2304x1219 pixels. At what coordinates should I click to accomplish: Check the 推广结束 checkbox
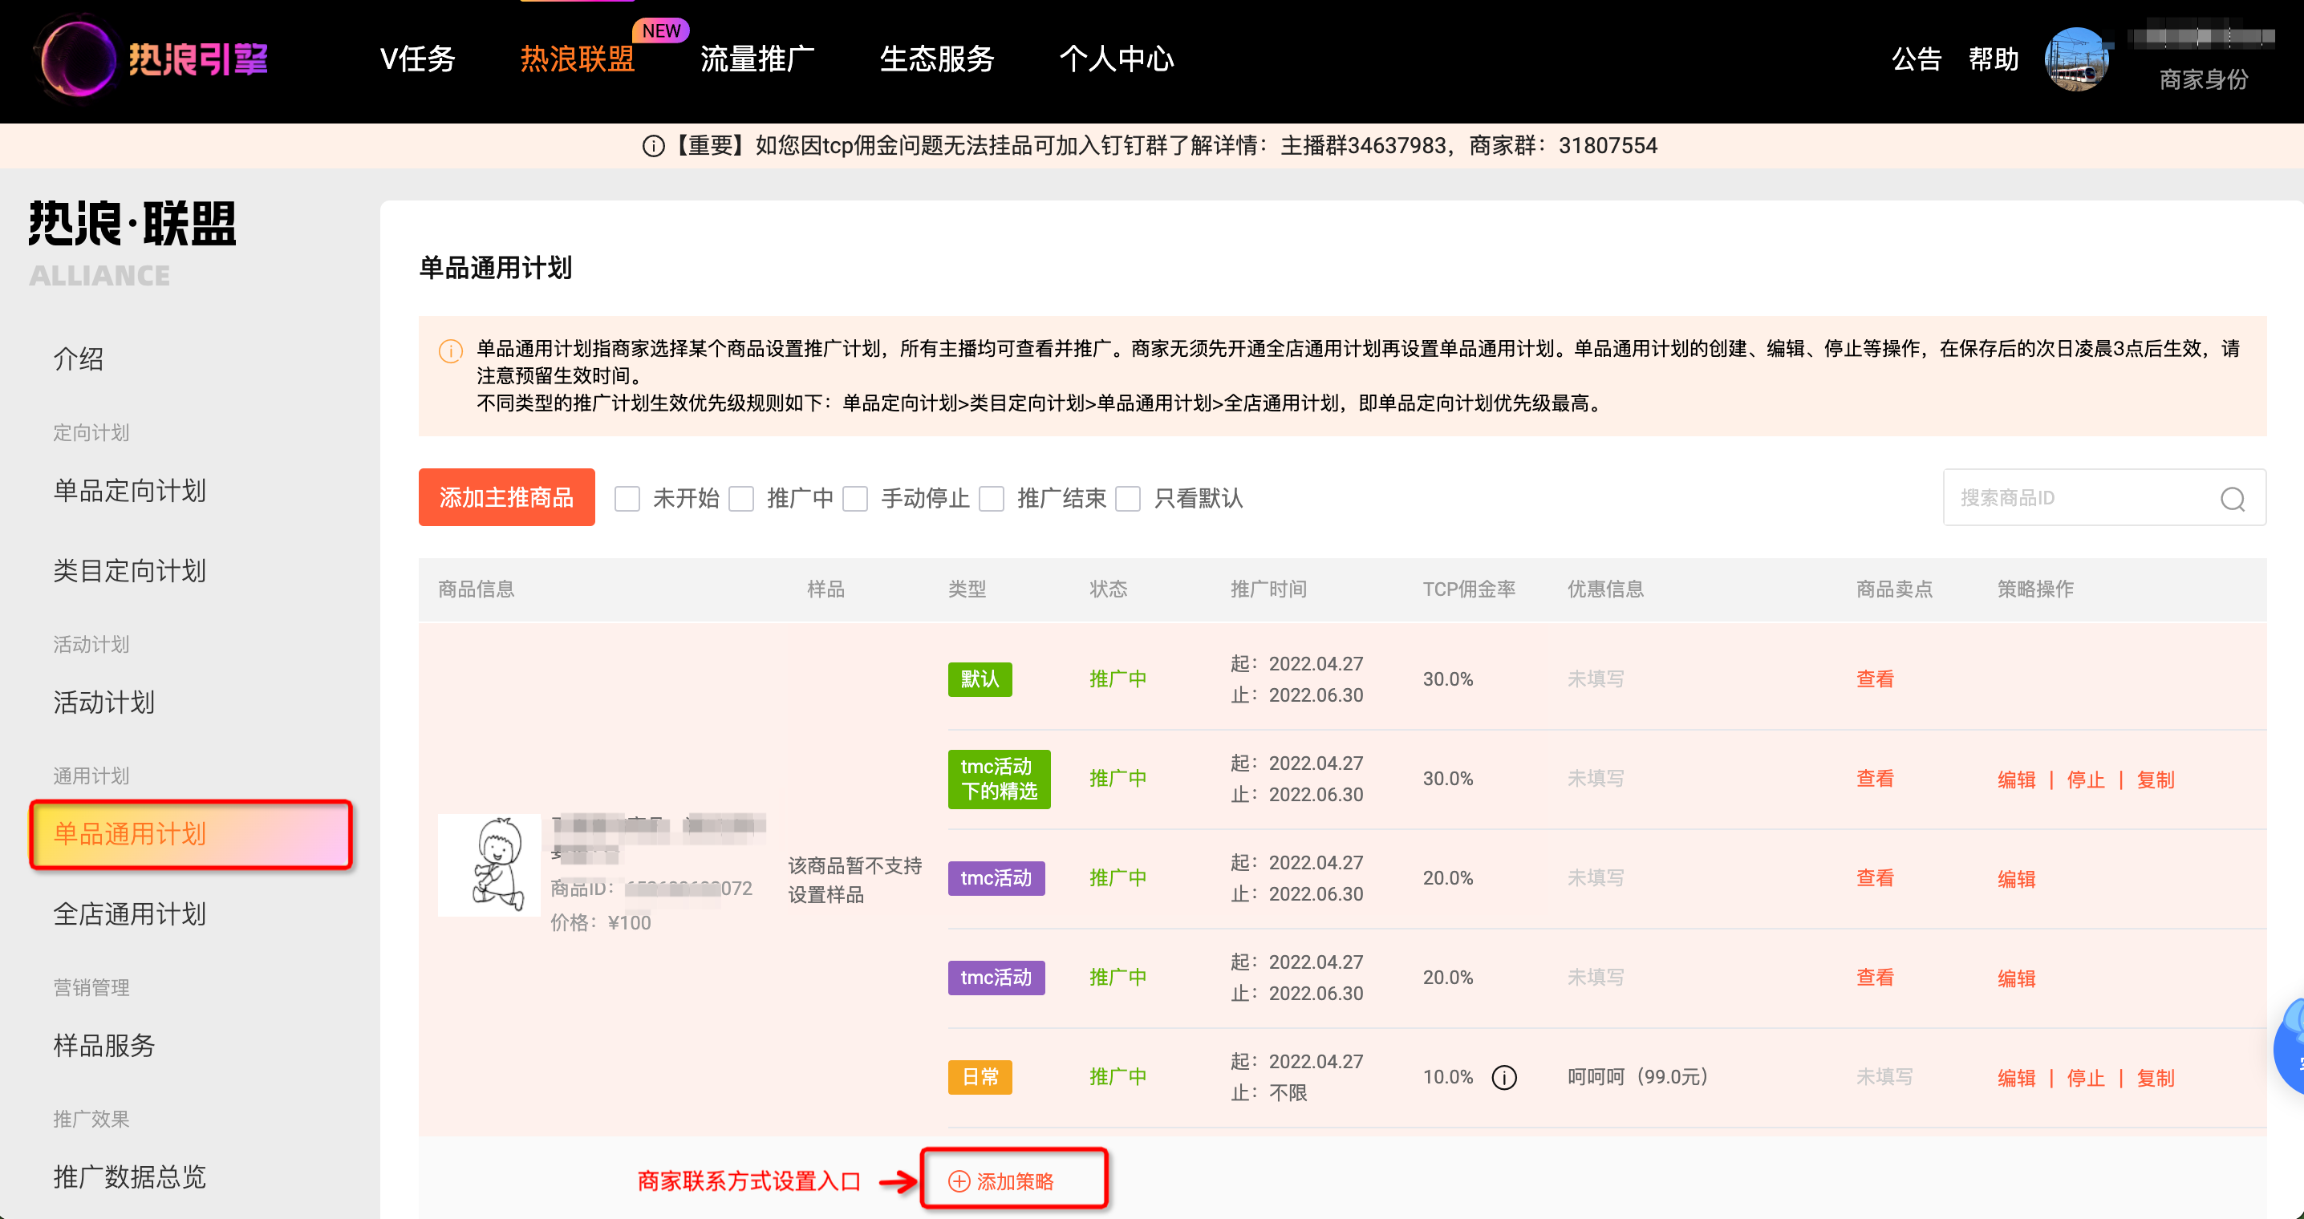991,498
